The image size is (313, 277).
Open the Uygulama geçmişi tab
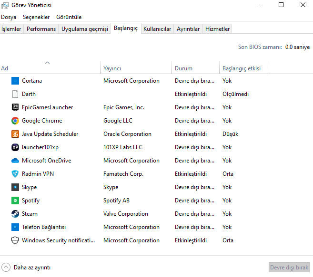(x=85, y=29)
